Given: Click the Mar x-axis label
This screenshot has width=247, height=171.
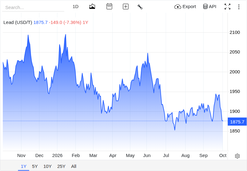Looking at the screenshot, I should click(x=93, y=155).
